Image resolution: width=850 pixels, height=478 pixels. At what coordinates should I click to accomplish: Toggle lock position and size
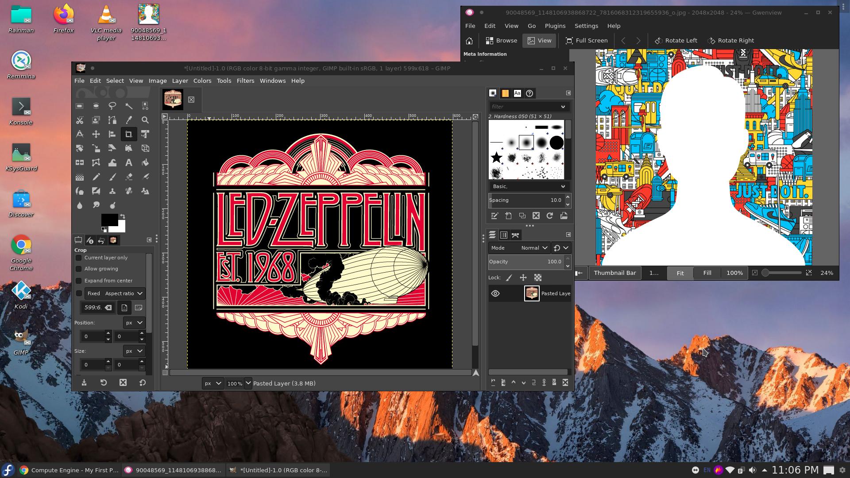(523, 278)
